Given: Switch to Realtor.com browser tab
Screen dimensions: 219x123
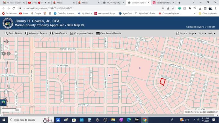Looking at the screenshot, I should tap(163, 3).
